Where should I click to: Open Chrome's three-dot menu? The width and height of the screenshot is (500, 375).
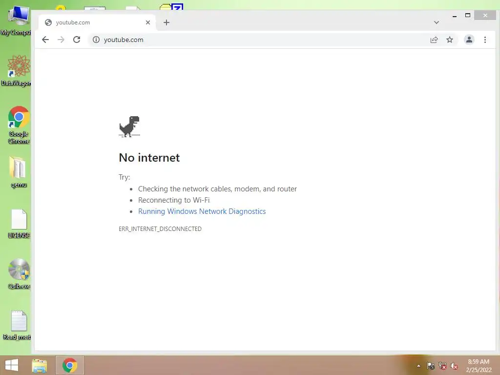485,40
